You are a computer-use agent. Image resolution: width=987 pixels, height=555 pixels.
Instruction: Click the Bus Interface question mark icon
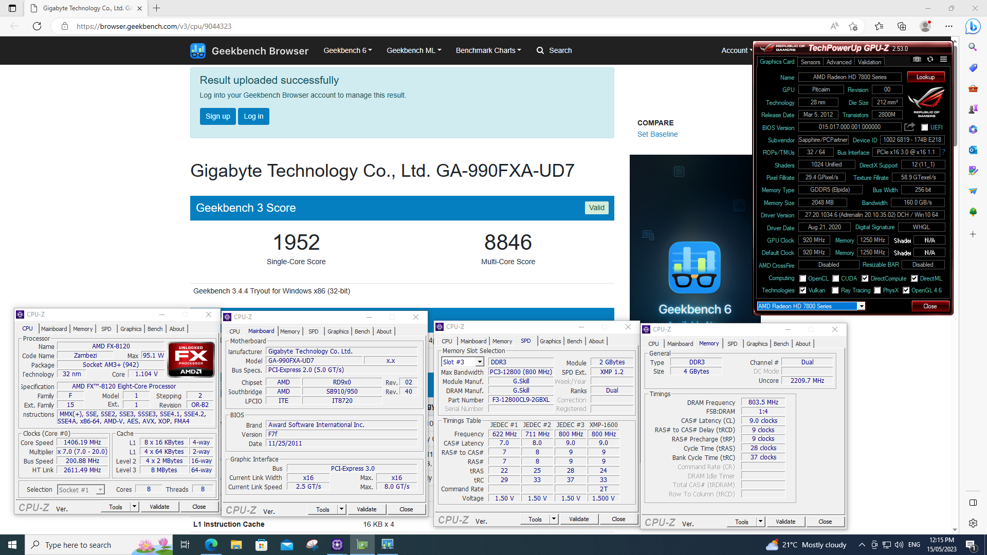pos(943,152)
